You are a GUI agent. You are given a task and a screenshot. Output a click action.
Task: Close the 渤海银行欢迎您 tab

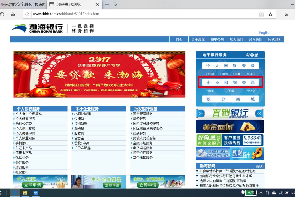(97, 4)
